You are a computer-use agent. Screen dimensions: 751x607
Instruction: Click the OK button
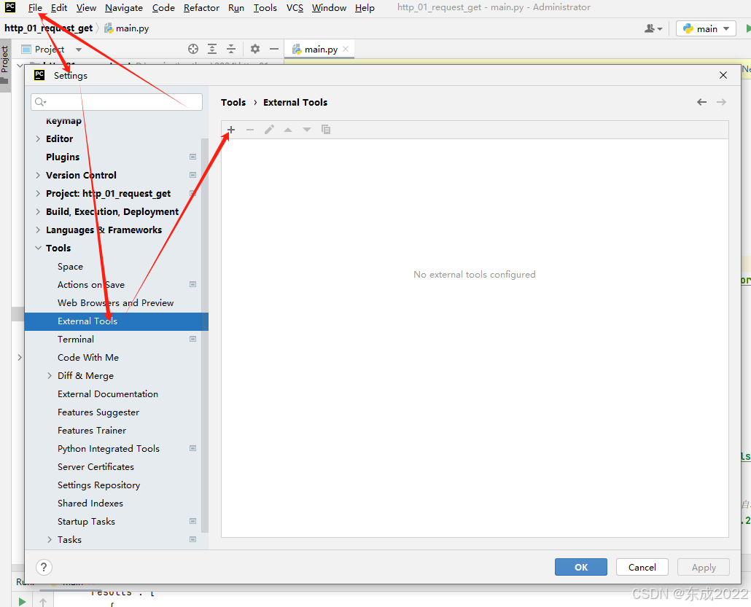(581, 567)
